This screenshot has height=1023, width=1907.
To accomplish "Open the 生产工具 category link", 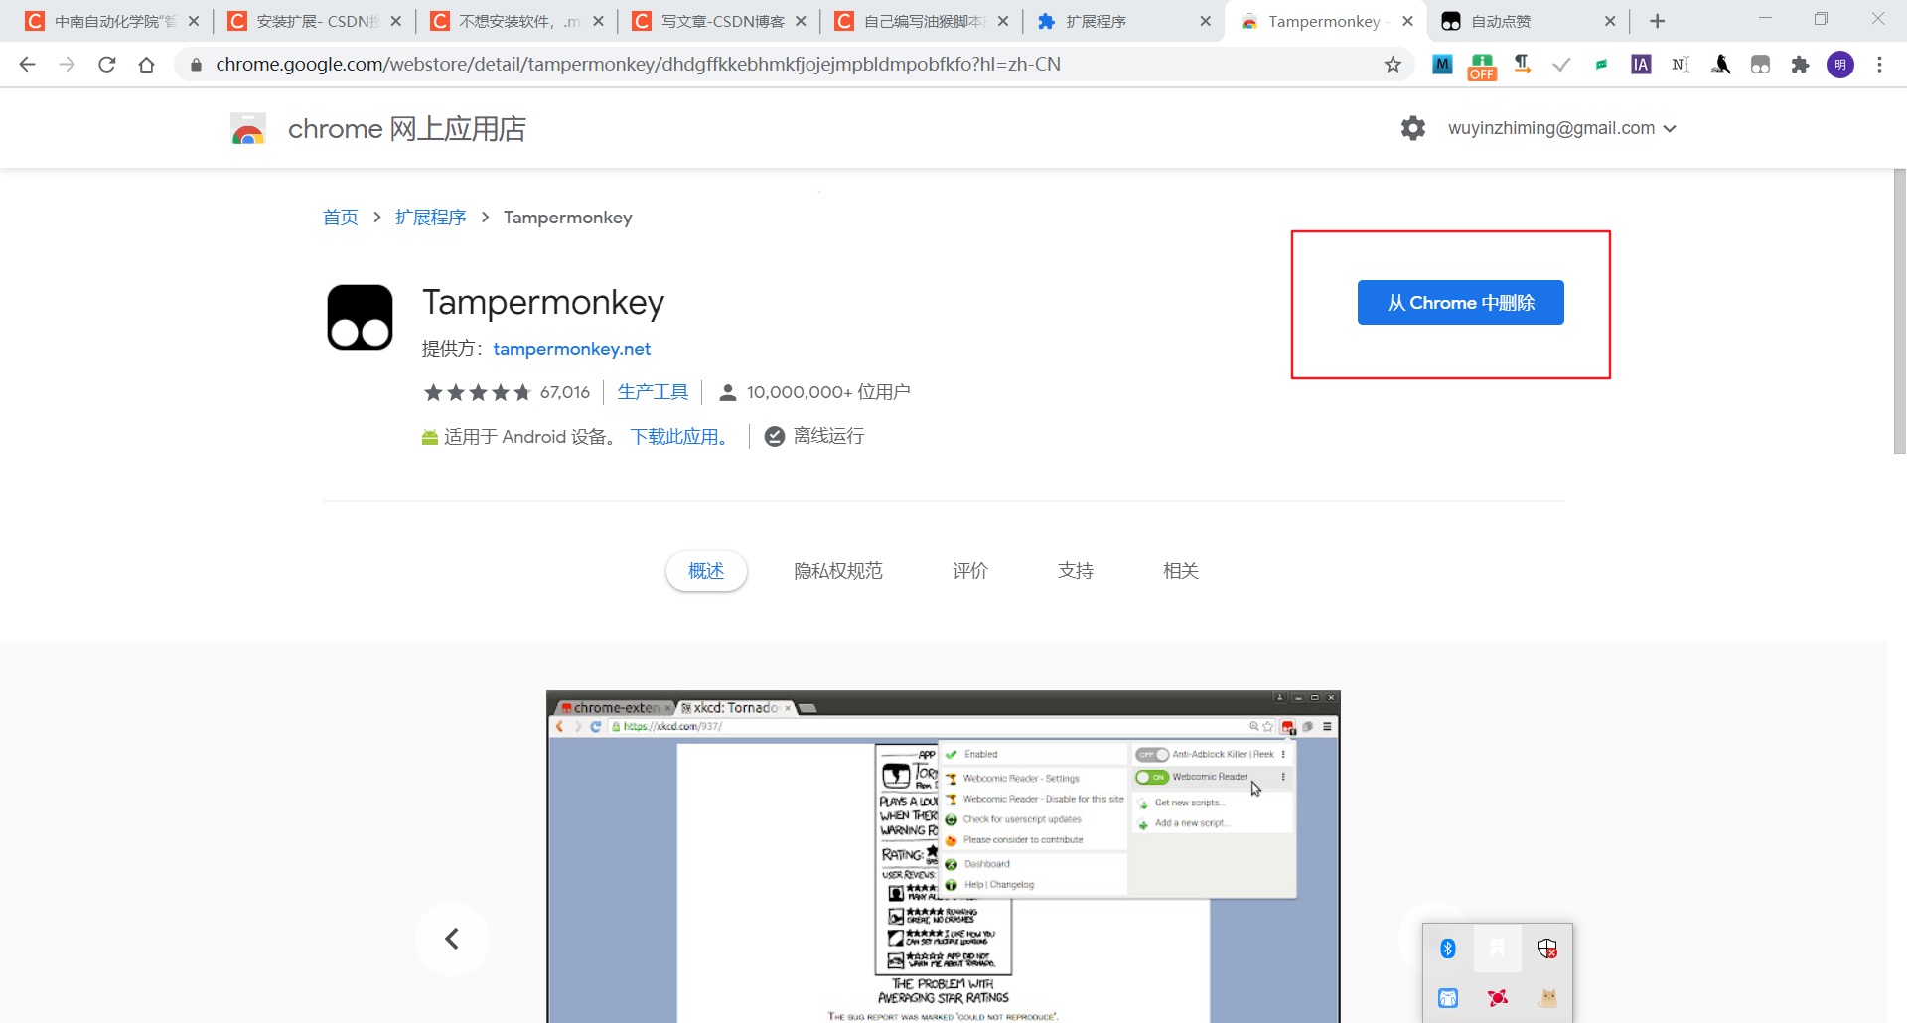I will [x=653, y=392].
